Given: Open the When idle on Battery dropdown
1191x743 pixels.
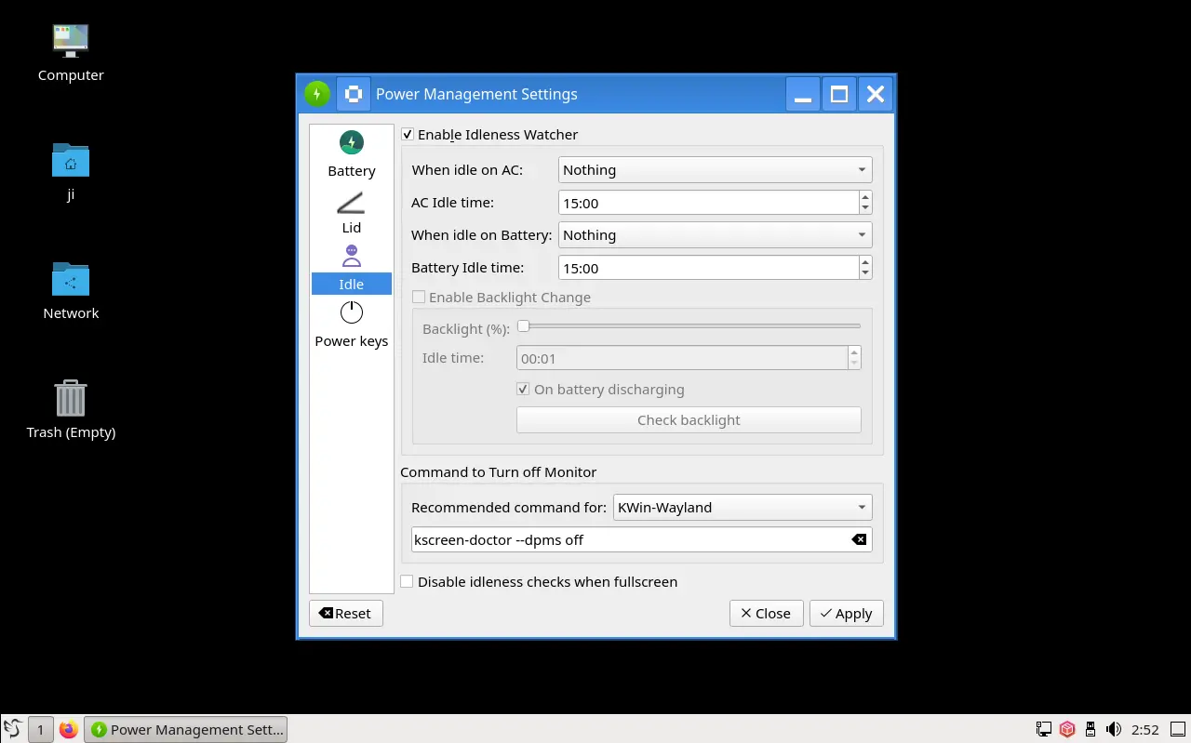Looking at the screenshot, I should click(715, 235).
